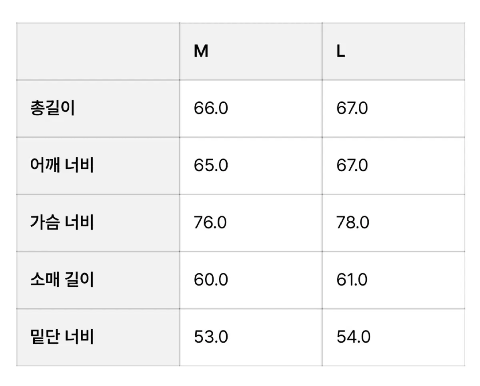The height and width of the screenshot is (386, 480).
Task: Click the blank white area below the table
Action: [240, 377]
